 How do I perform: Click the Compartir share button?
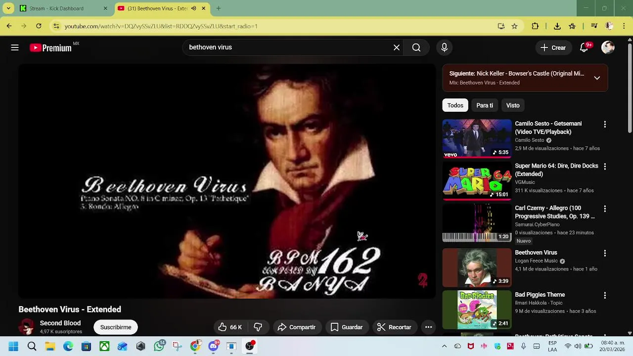pos(297,327)
